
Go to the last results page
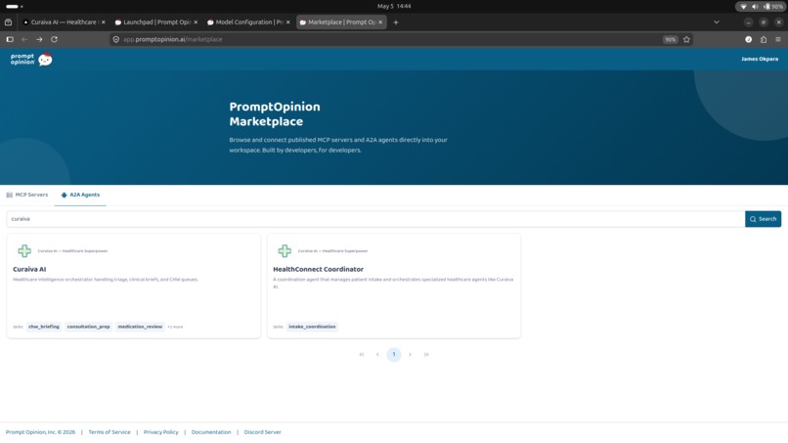coord(426,355)
